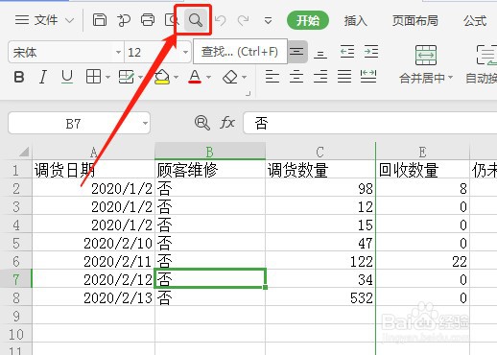Click the Borders icon
Screen dimensions: 497x355
(93, 77)
